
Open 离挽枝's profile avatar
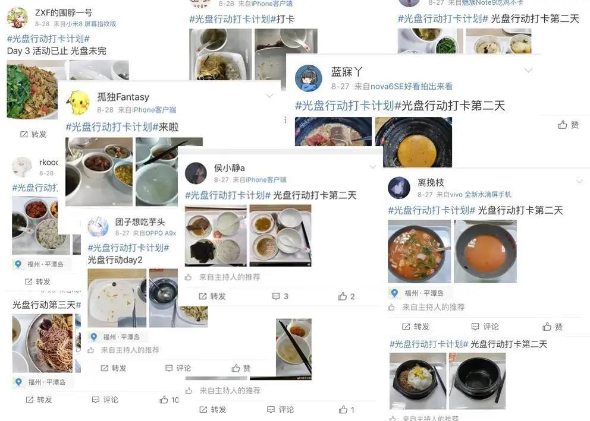(399, 188)
